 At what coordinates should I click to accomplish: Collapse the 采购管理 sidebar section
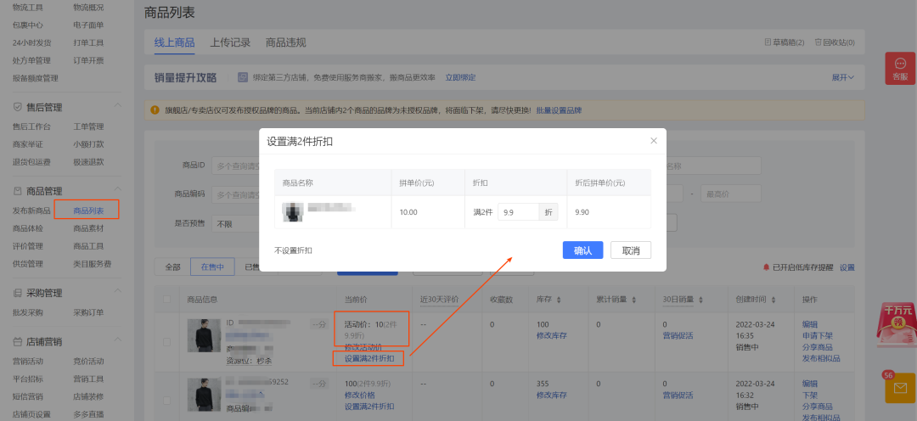coord(117,293)
